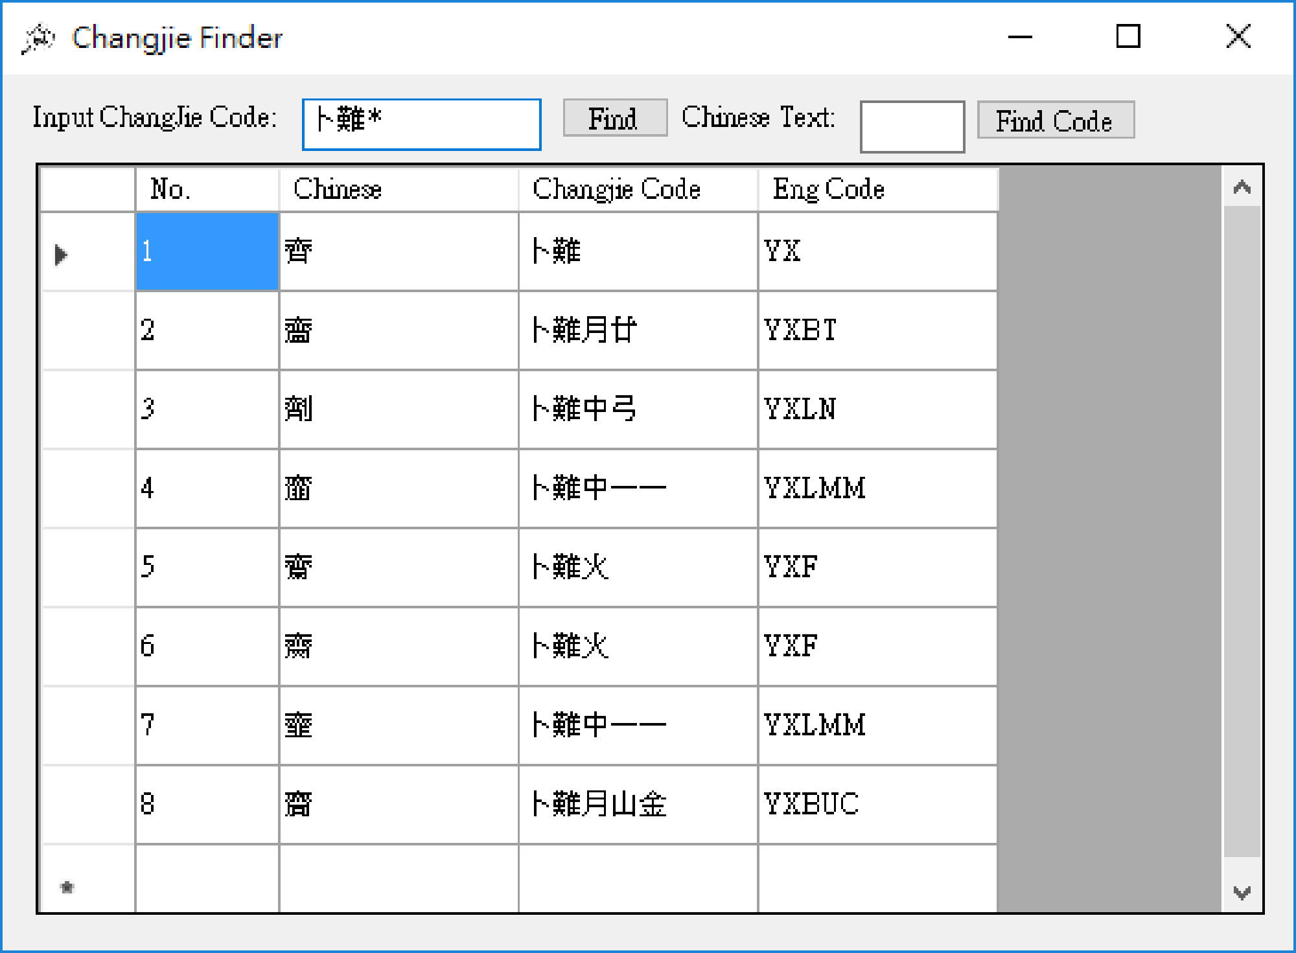Click the Chinese column header
This screenshot has width=1296, height=953.
[x=398, y=190]
